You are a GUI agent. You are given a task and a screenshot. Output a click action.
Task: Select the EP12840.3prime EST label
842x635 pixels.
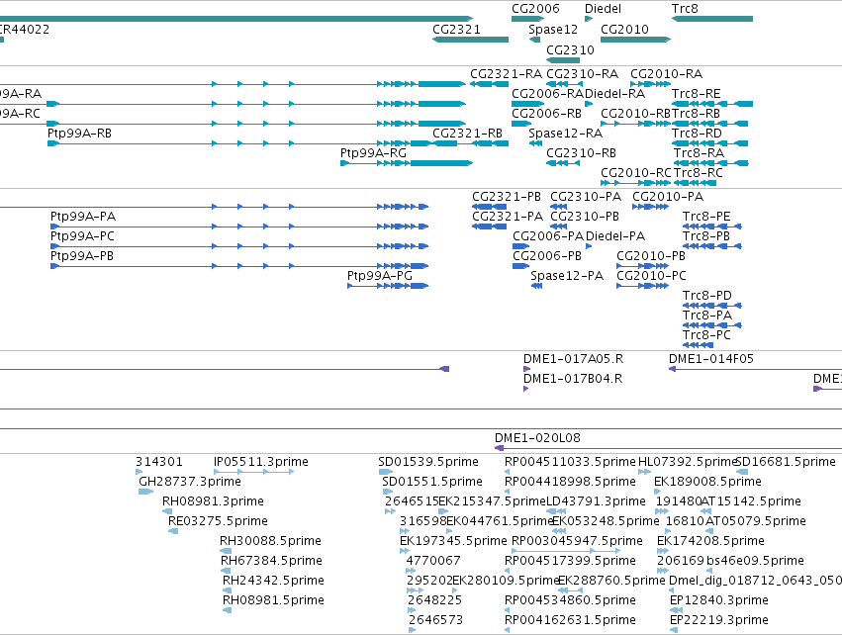719,600
